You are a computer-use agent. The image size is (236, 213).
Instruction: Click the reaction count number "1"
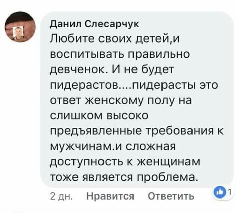coord(229,192)
